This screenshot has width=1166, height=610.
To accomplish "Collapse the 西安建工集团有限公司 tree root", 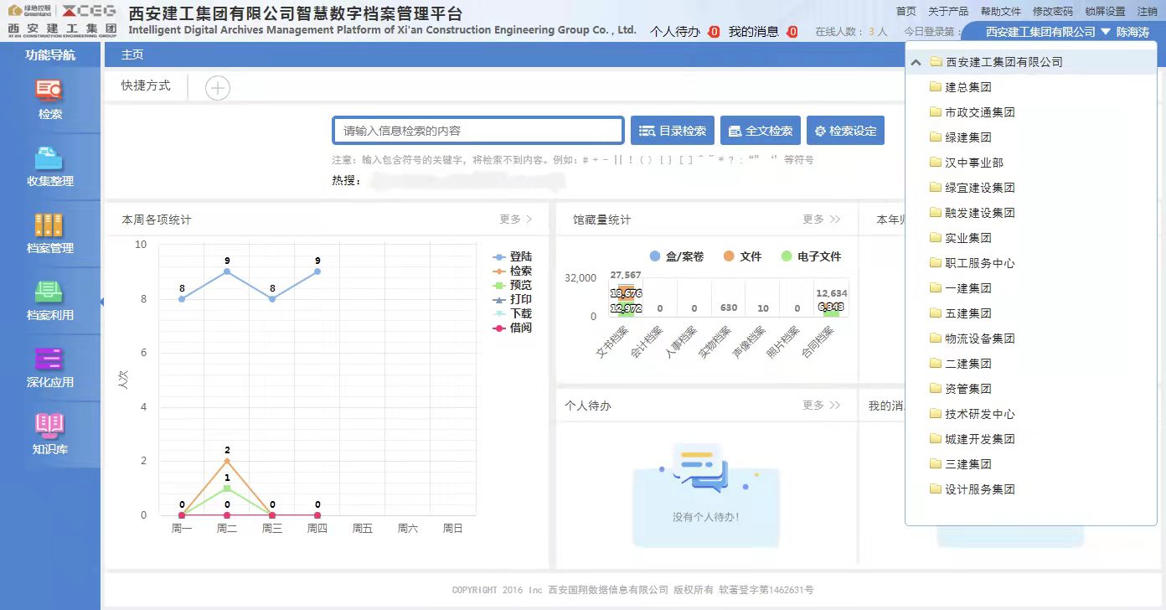I will [916, 62].
